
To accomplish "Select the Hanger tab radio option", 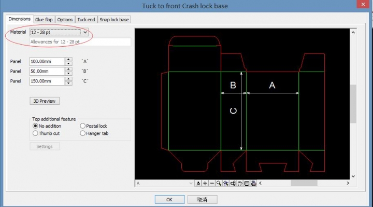I will pos(82,133).
